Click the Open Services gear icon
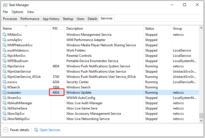The image size is (205, 138). [36, 130]
